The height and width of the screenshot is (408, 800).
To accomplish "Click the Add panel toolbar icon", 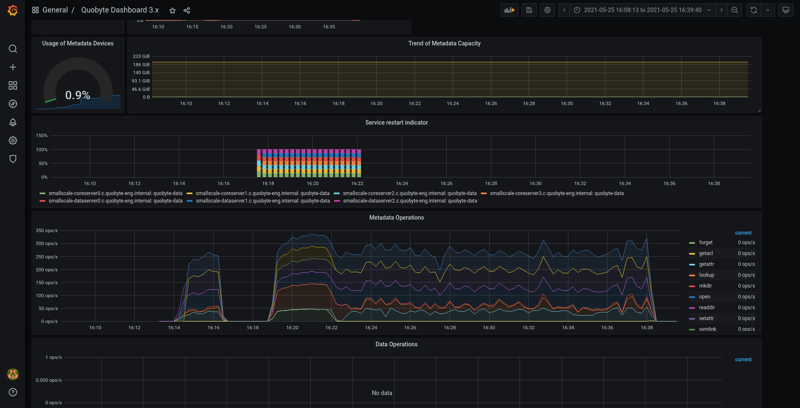I will coord(509,10).
